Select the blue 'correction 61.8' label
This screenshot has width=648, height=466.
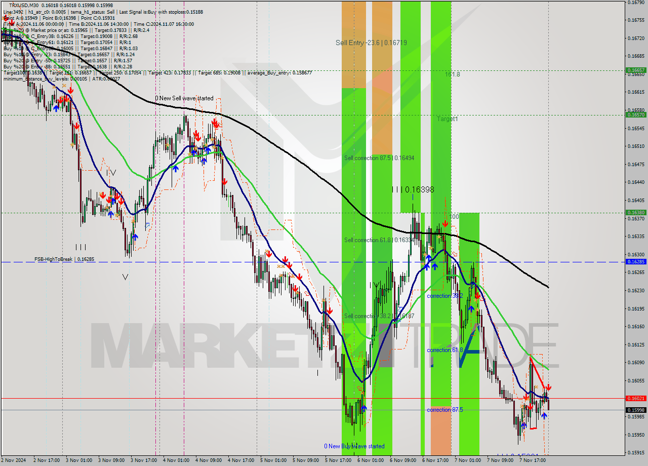click(444, 350)
